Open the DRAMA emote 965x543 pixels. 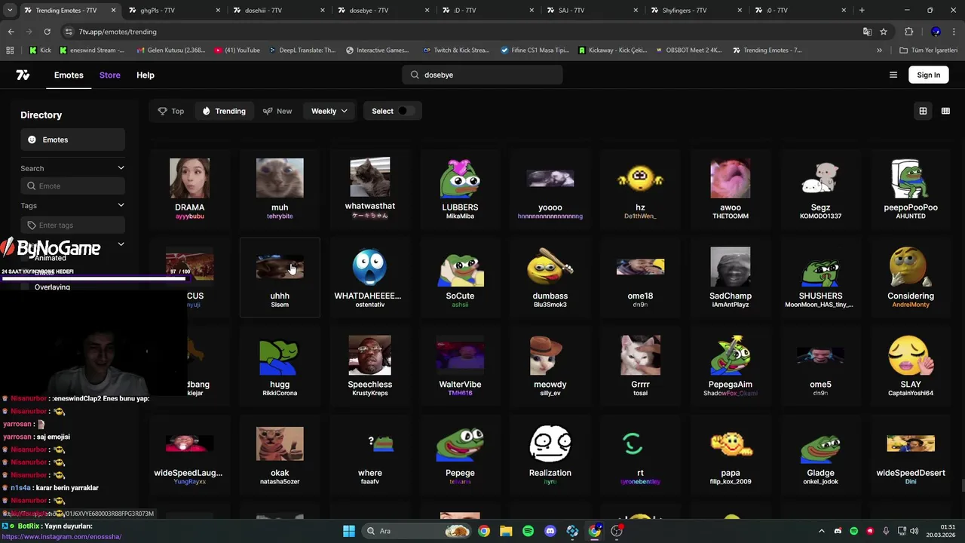pyautogui.click(x=189, y=189)
